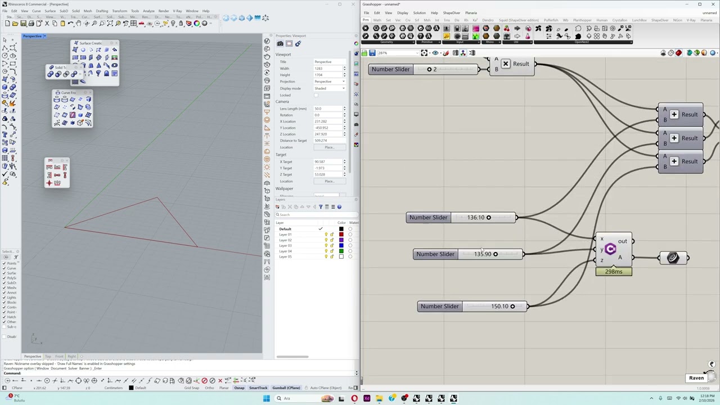Click the Undo icon in Rhino toolbar
Screen dimensions: 720x405
[x=70, y=24]
